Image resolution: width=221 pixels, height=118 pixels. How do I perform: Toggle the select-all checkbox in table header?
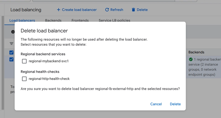pos(11,52)
